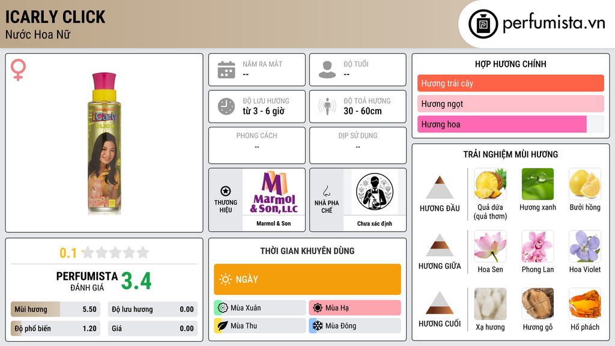Click the Giá 0.00 score bar
Image resolution: width=615 pixels, height=346 pixels.
[153, 329]
